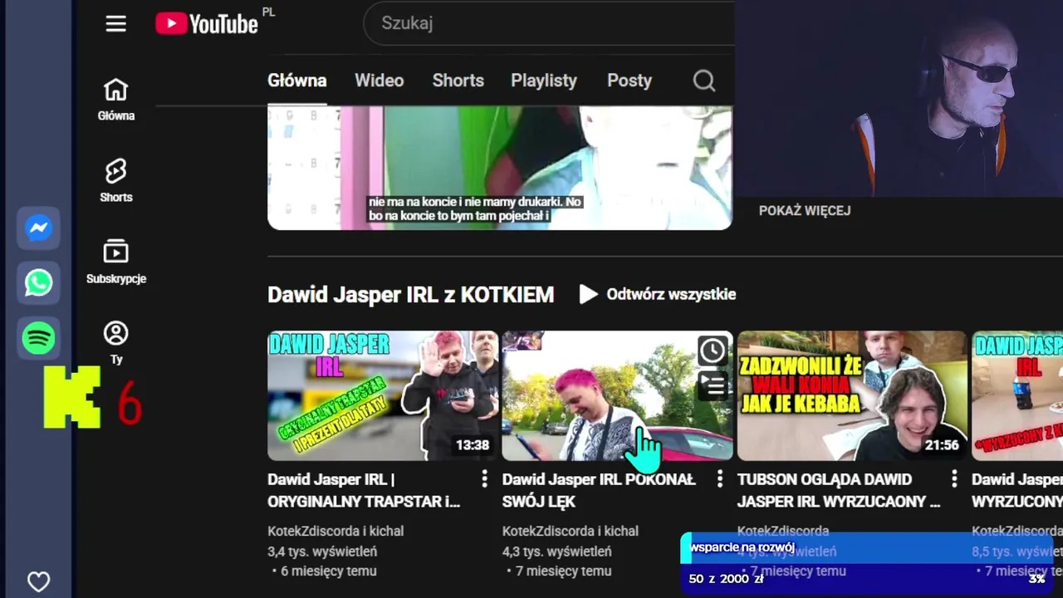This screenshot has height=598, width=1063.
Task: Open options menu for TUBSON OGLĄDA video
Action: coord(954,479)
